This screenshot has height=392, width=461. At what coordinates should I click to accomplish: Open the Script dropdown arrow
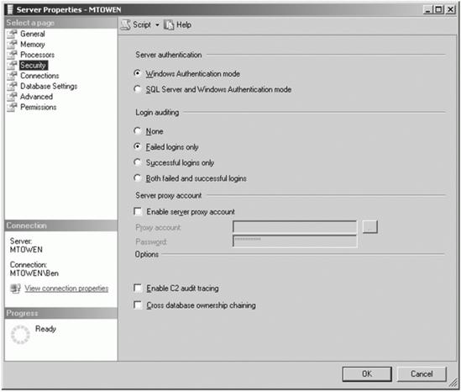coord(157,25)
